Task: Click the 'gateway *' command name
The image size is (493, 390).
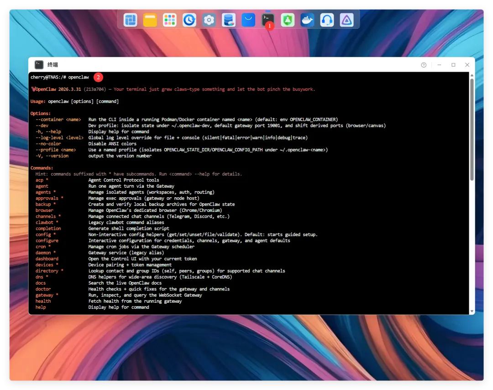Action: click(47, 295)
